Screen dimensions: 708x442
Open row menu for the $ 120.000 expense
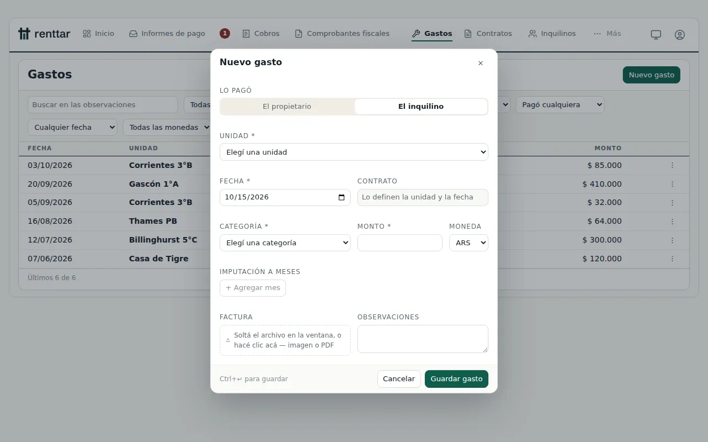(673, 259)
